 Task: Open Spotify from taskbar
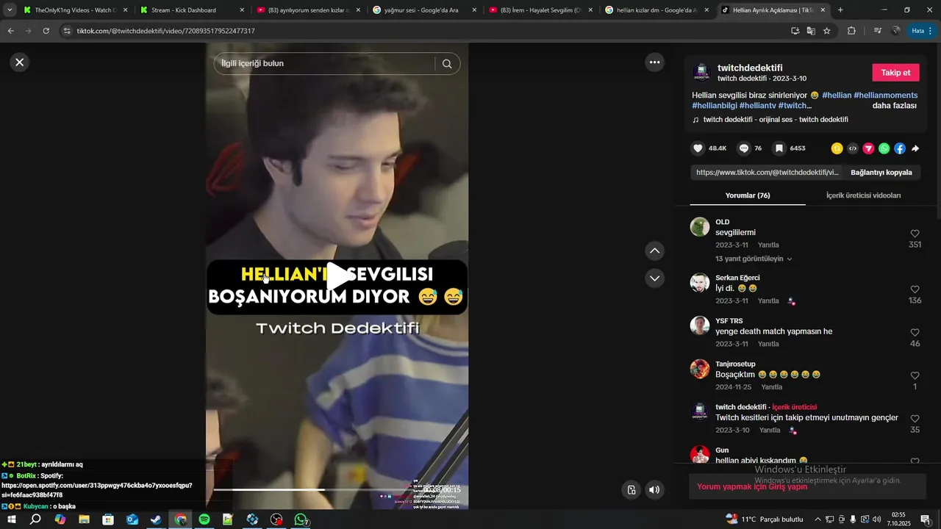coord(204,519)
